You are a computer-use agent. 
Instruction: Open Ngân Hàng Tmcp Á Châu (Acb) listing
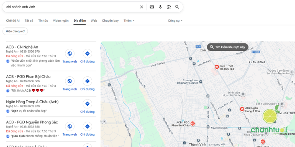(32, 102)
